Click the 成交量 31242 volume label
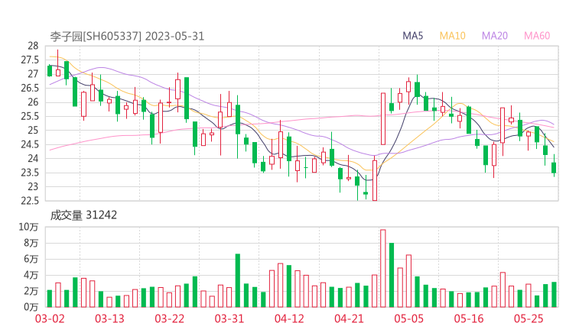The image size is (566, 336). pos(83,215)
